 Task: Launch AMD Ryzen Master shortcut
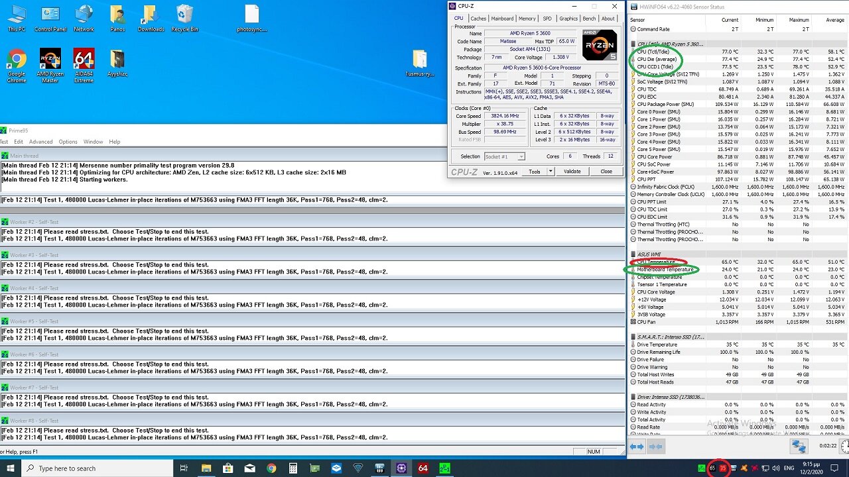pos(50,66)
